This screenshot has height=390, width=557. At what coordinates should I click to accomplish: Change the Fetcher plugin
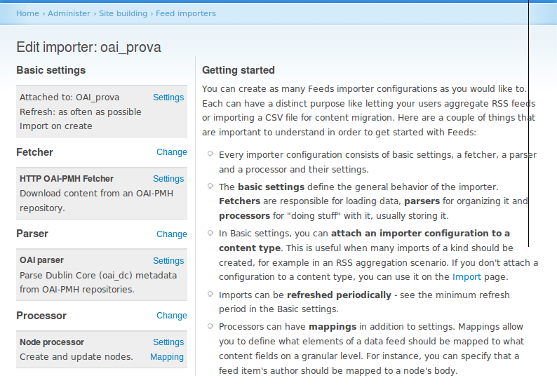(172, 152)
